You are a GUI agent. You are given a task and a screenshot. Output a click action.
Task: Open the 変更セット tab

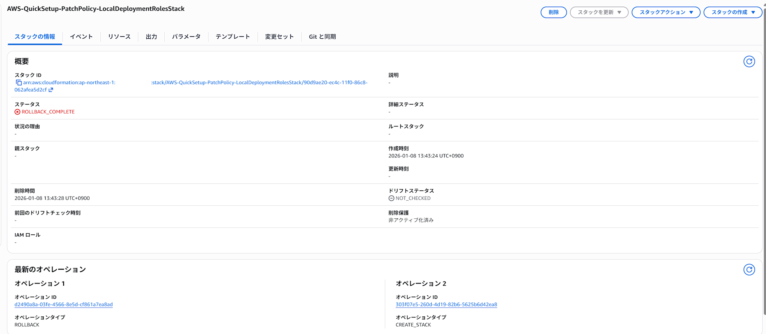point(279,37)
